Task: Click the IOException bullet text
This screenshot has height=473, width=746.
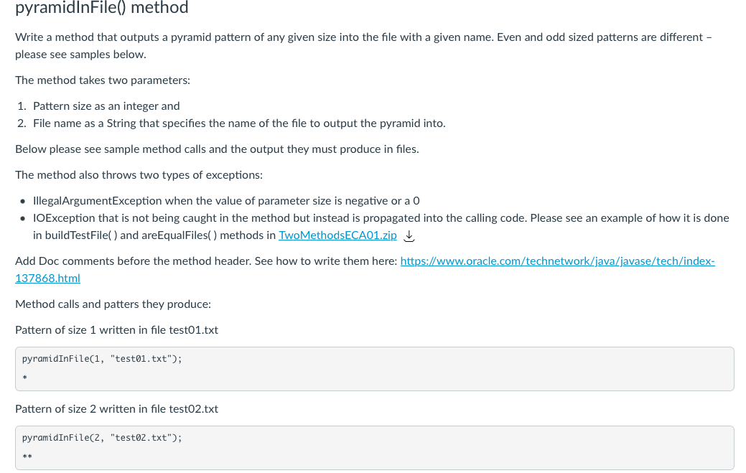Action: tap(381, 227)
